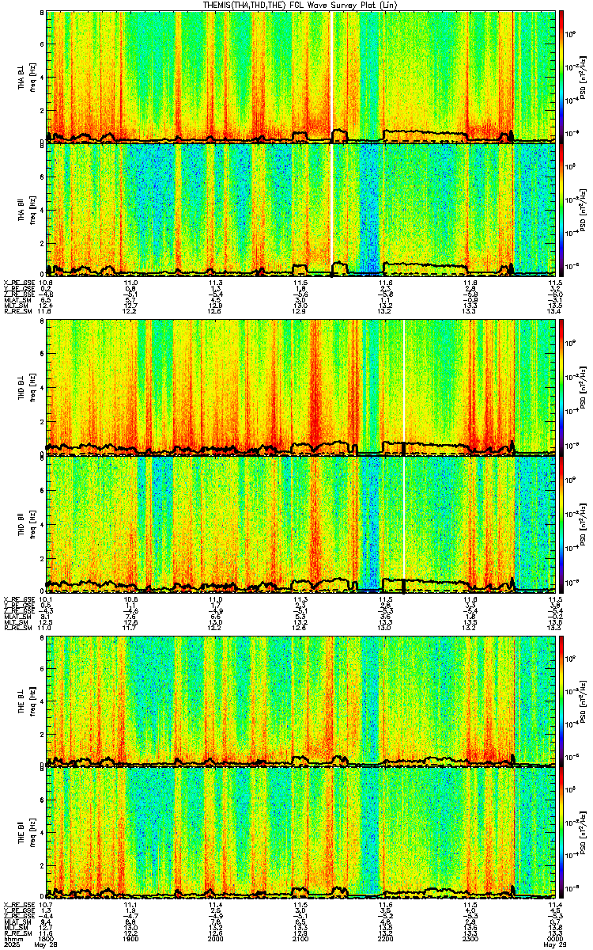Click the FGL Wave Survey Plot title
Viewport: 593px width, 950px height.
click(x=299, y=5)
